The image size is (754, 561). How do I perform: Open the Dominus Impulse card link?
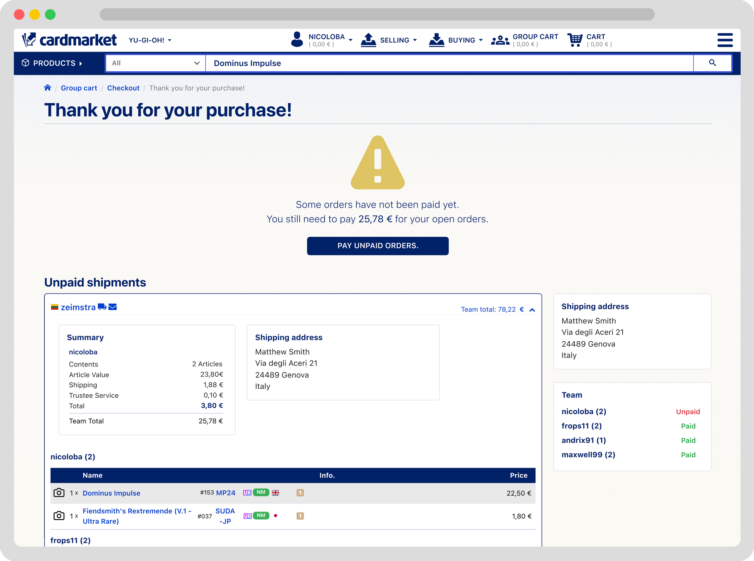tap(111, 493)
